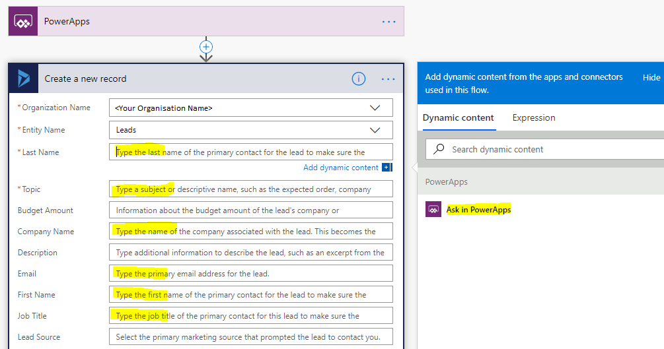Viewport: 664px width, 349px height.
Task: Focus the Email field
Action: tap(250, 274)
